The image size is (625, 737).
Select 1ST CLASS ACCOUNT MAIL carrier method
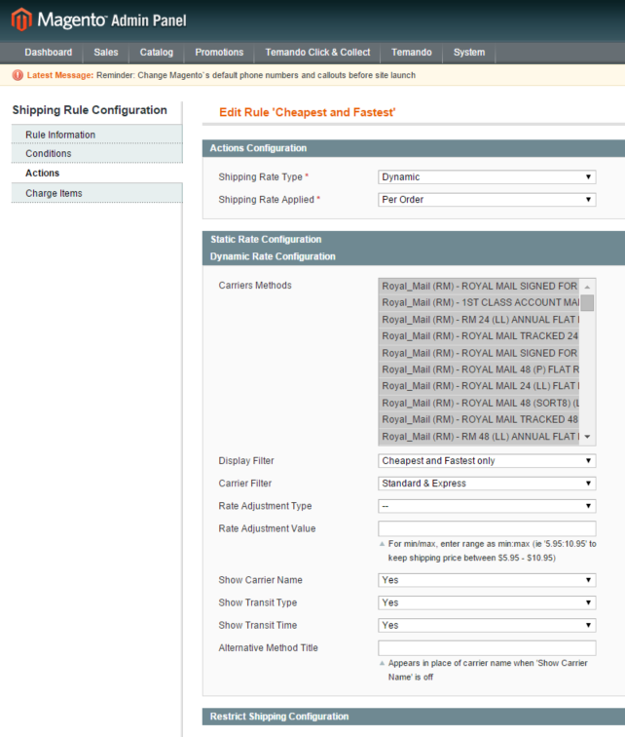479,302
